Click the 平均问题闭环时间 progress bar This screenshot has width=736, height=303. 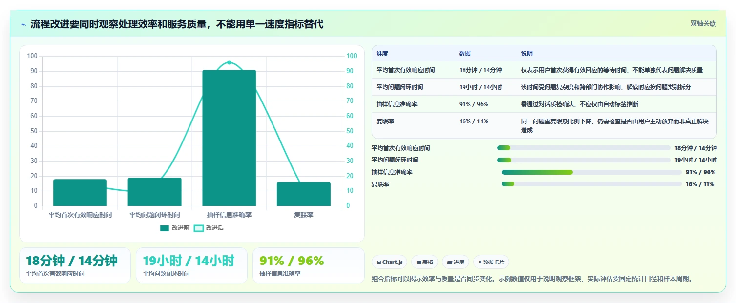point(584,160)
